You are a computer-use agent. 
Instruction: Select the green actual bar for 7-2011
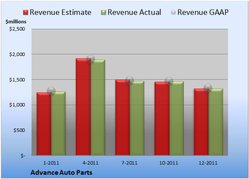pos(137,118)
